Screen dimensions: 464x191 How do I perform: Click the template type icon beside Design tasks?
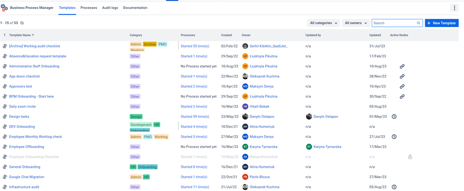(5, 117)
